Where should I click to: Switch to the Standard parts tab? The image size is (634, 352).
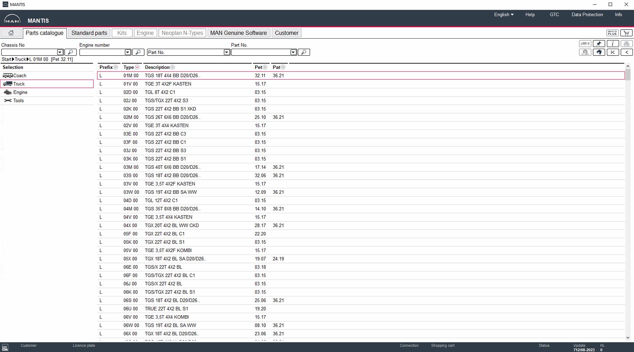(x=89, y=33)
